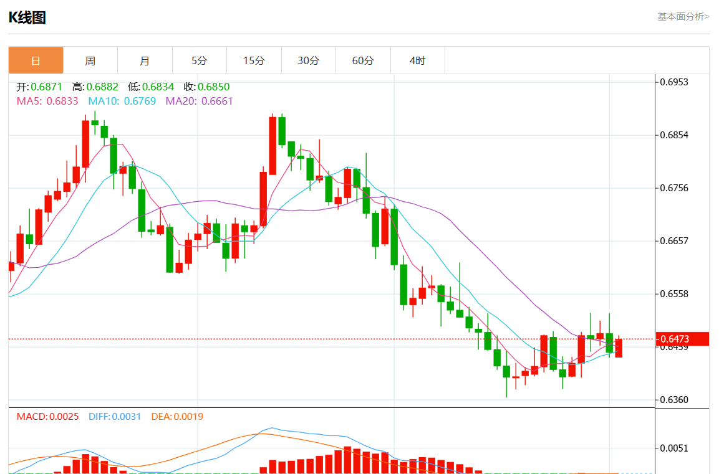The width and height of the screenshot is (724, 474).
Task: Click the 0.6558 price axis label
Action: (674, 294)
